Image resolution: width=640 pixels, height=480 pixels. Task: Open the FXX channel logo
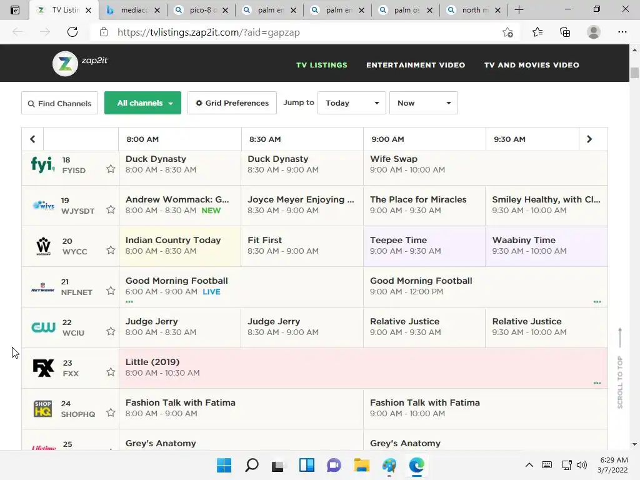click(43, 367)
